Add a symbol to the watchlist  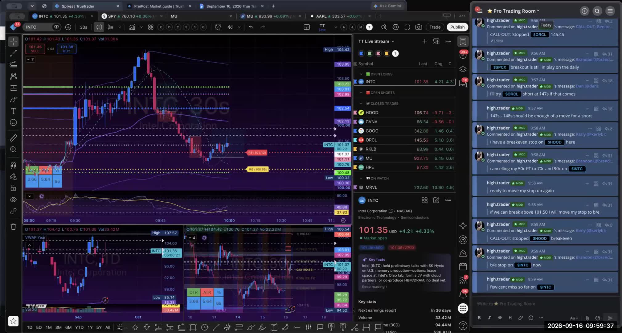[424, 41]
